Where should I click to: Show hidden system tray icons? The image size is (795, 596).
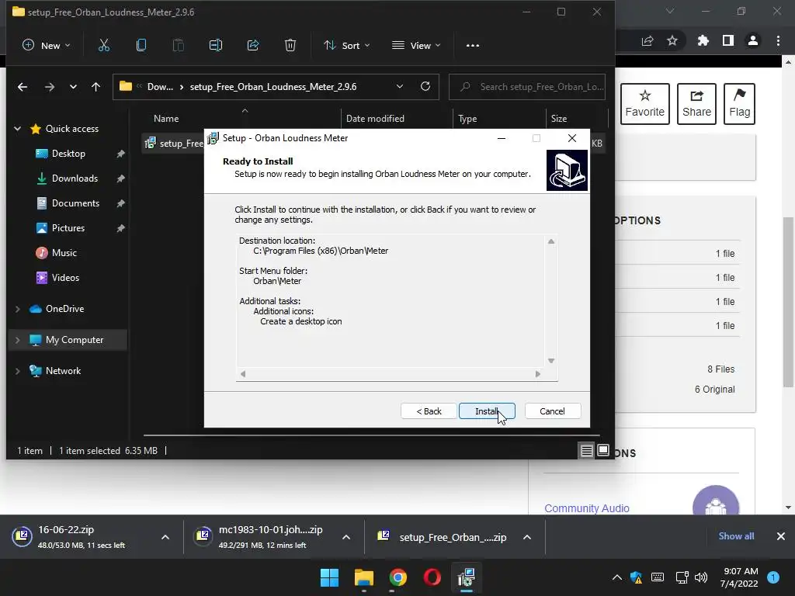click(x=617, y=577)
